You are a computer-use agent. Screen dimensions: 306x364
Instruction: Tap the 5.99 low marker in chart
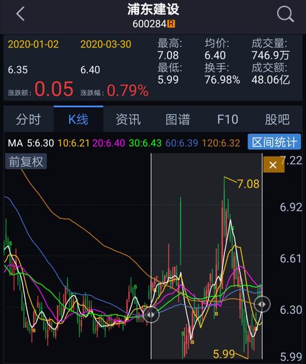224,354
